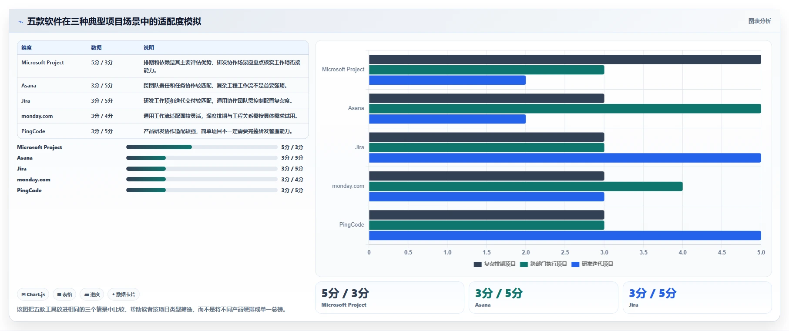Select the 数据卡片 tag chip

coord(124,294)
